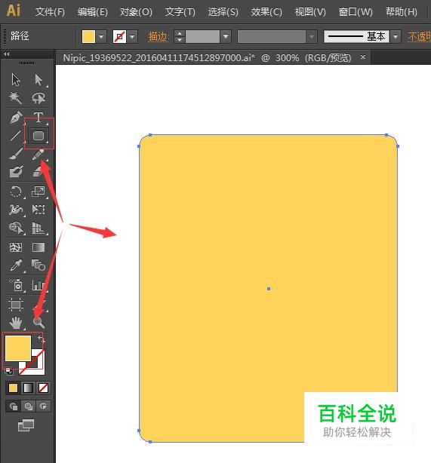This screenshot has width=431, height=463.
Task: Expand the stroke weight dropdown
Action: tap(226, 37)
